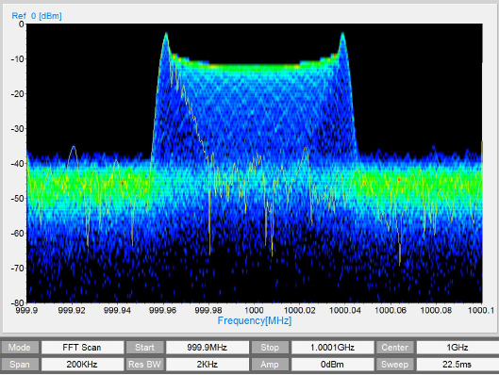
Task: Click the Start label button
Action: [145, 347]
